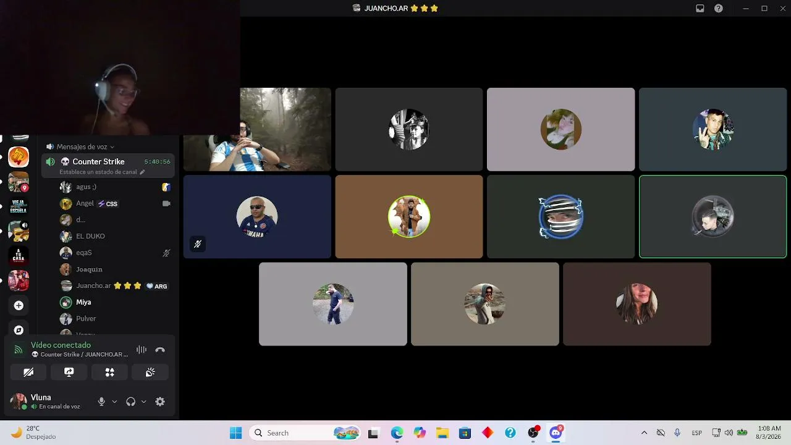
Task: Focus the navy tile with muted participant
Action: (x=257, y=216)
